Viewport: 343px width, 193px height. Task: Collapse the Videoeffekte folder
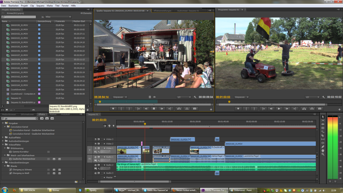pos(3,145)
